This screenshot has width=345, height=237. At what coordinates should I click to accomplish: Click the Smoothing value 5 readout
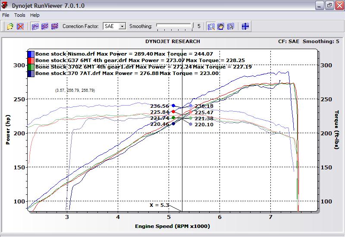pyautogui.click(x=199, y=26)
